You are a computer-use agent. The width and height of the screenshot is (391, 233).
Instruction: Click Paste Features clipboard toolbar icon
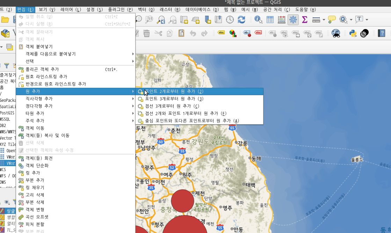pos(181,33)
